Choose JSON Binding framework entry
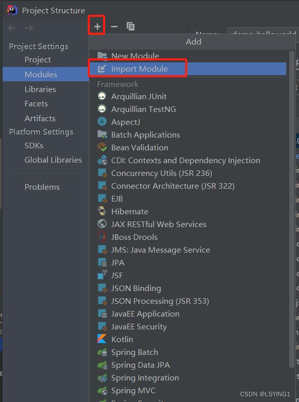Image resolution: width=299 pixels, height=402 pixels. pyautogui.click(x=188, y=288)
